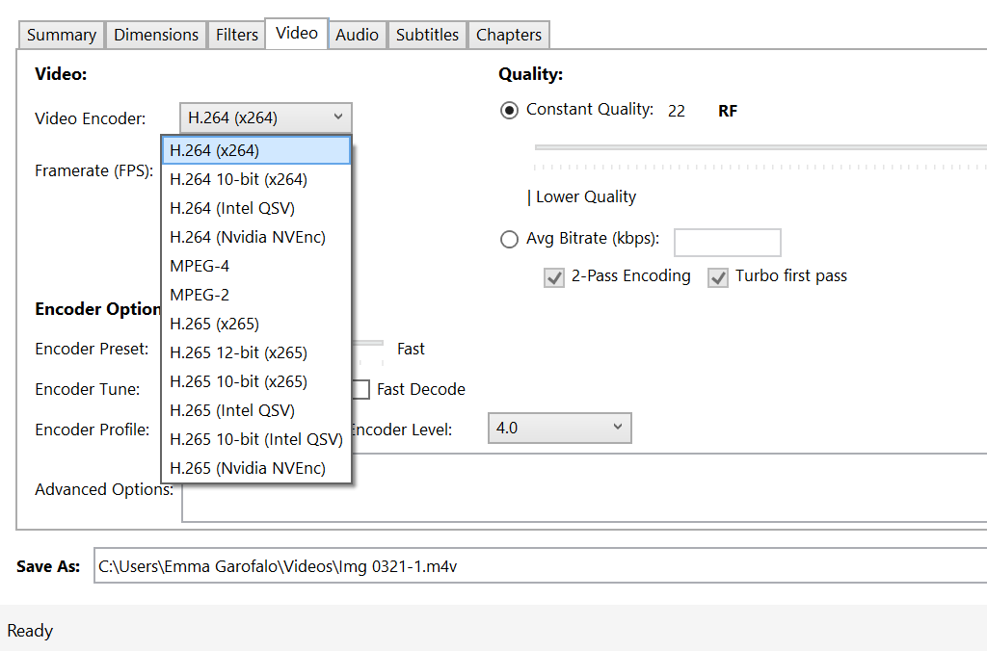Switch to the Summary tab

[x=62, y=35]
